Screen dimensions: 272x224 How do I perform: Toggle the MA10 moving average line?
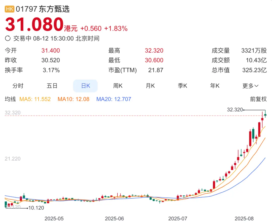[x=73, y=99]
